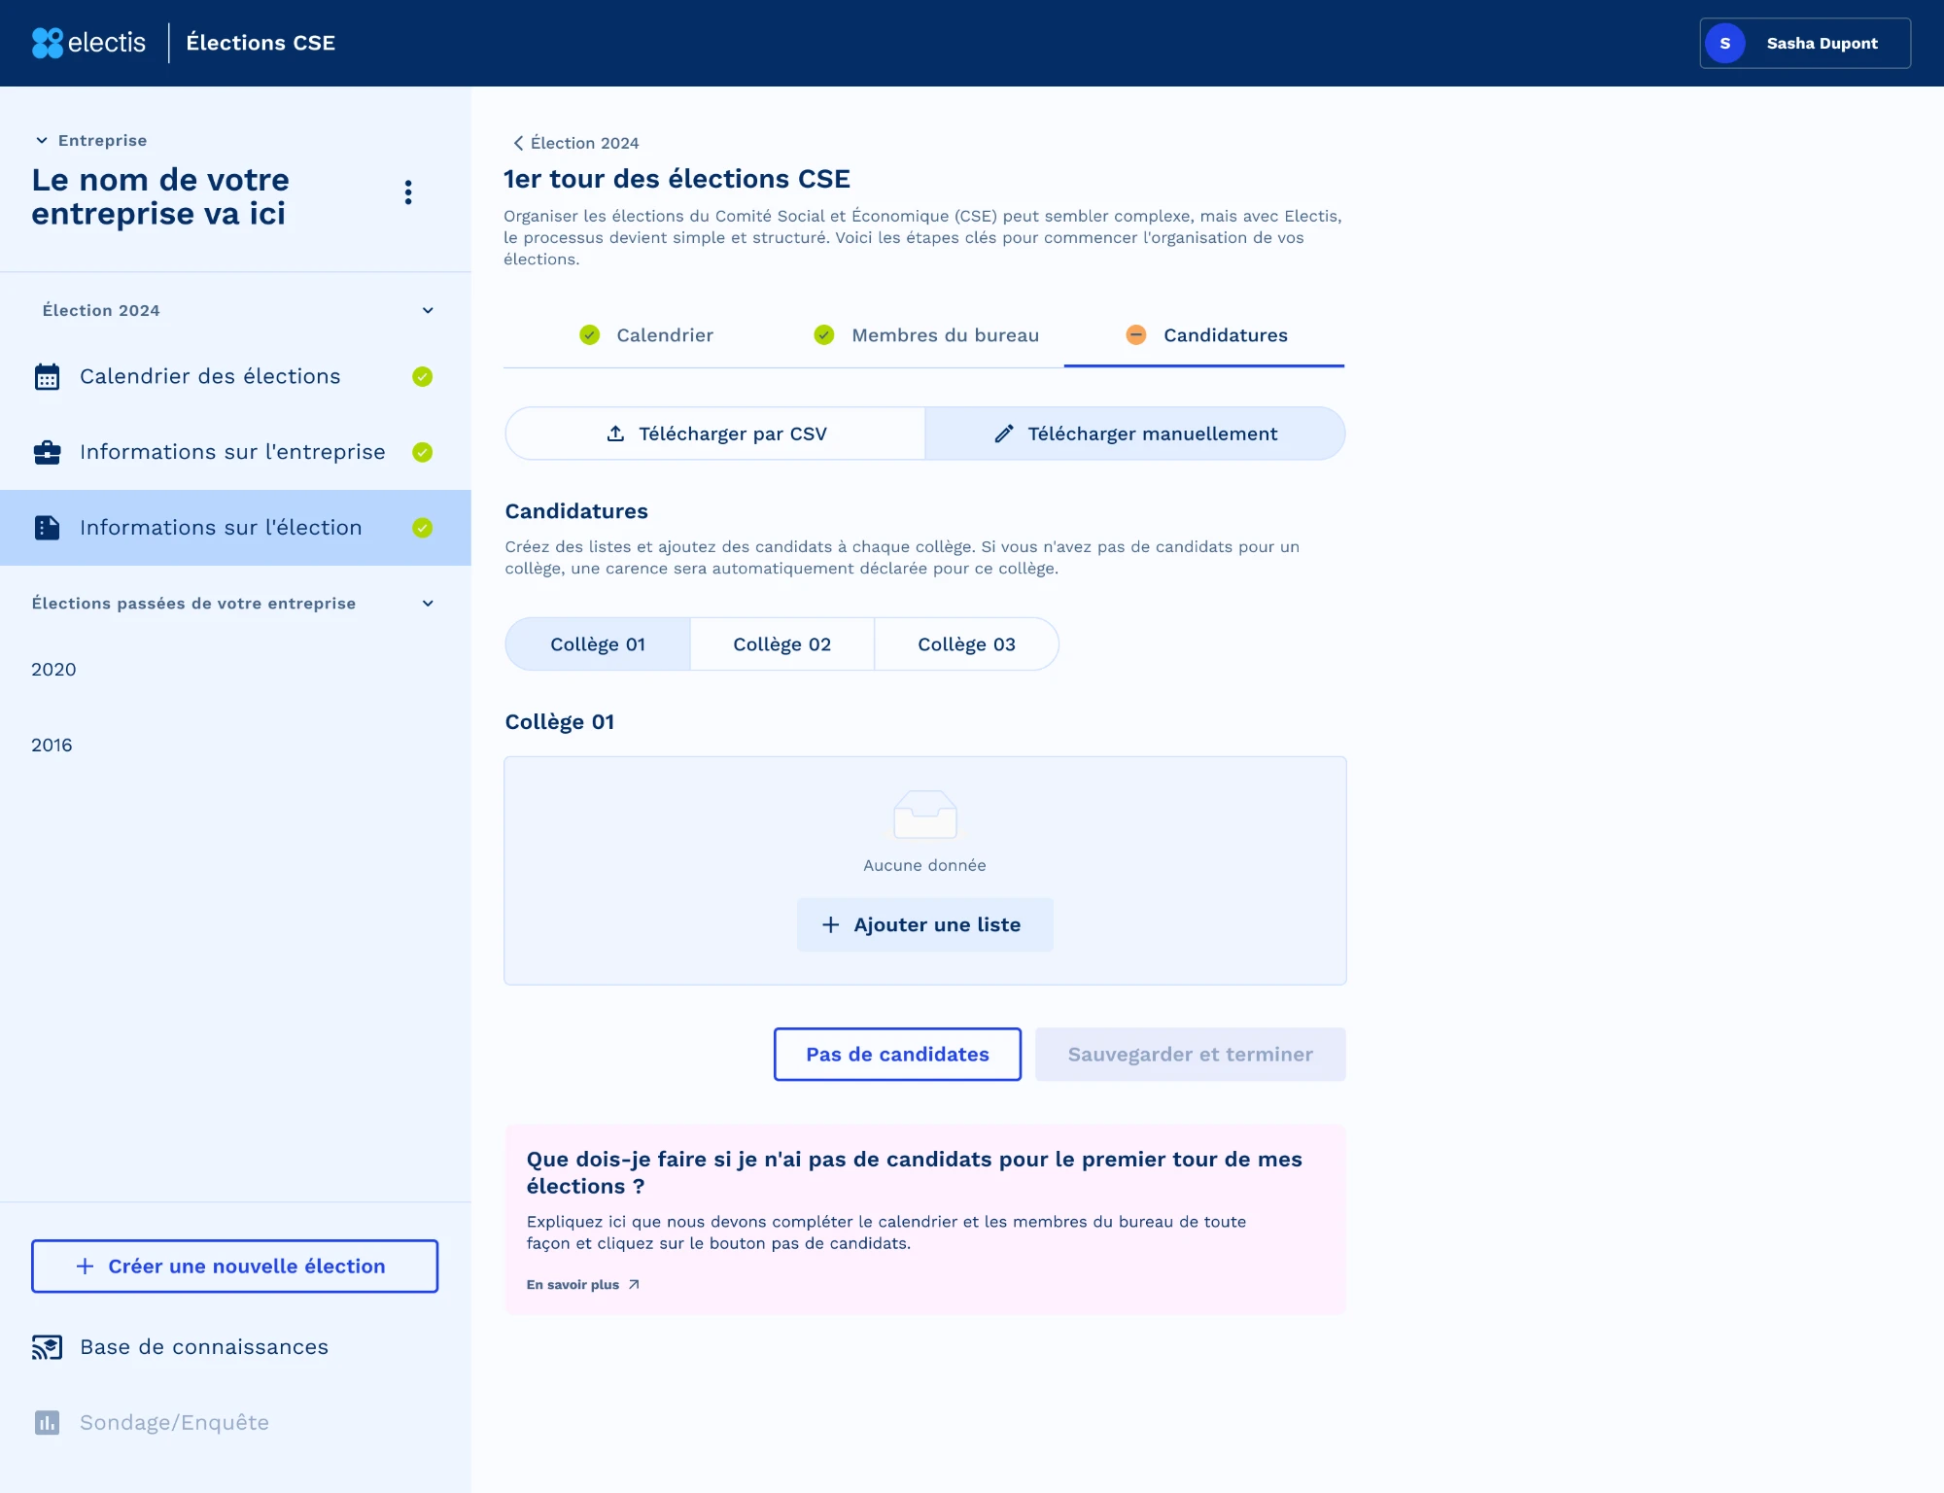
Task: Collapse the Entreprise section chevron
Action: [x=42, y=141]
